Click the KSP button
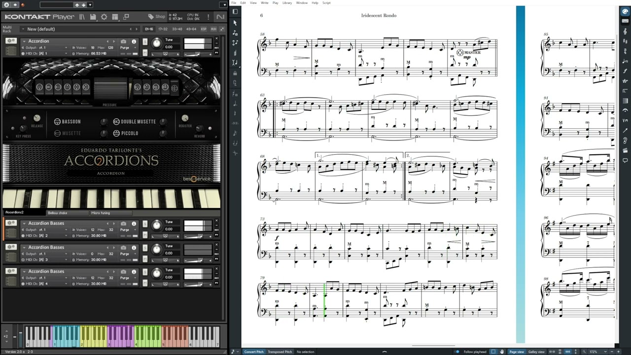This screenshot has height=355, width=631. 204,29
